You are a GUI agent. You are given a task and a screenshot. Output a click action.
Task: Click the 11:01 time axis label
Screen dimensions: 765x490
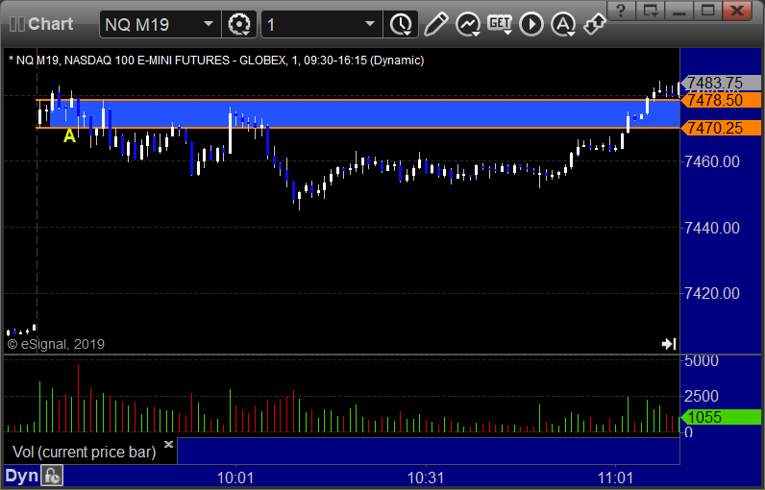(616, 478)
